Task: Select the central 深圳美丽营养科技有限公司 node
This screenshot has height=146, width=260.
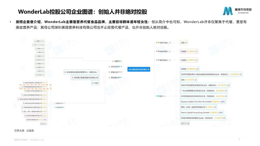Action: (x=139, y=69)
